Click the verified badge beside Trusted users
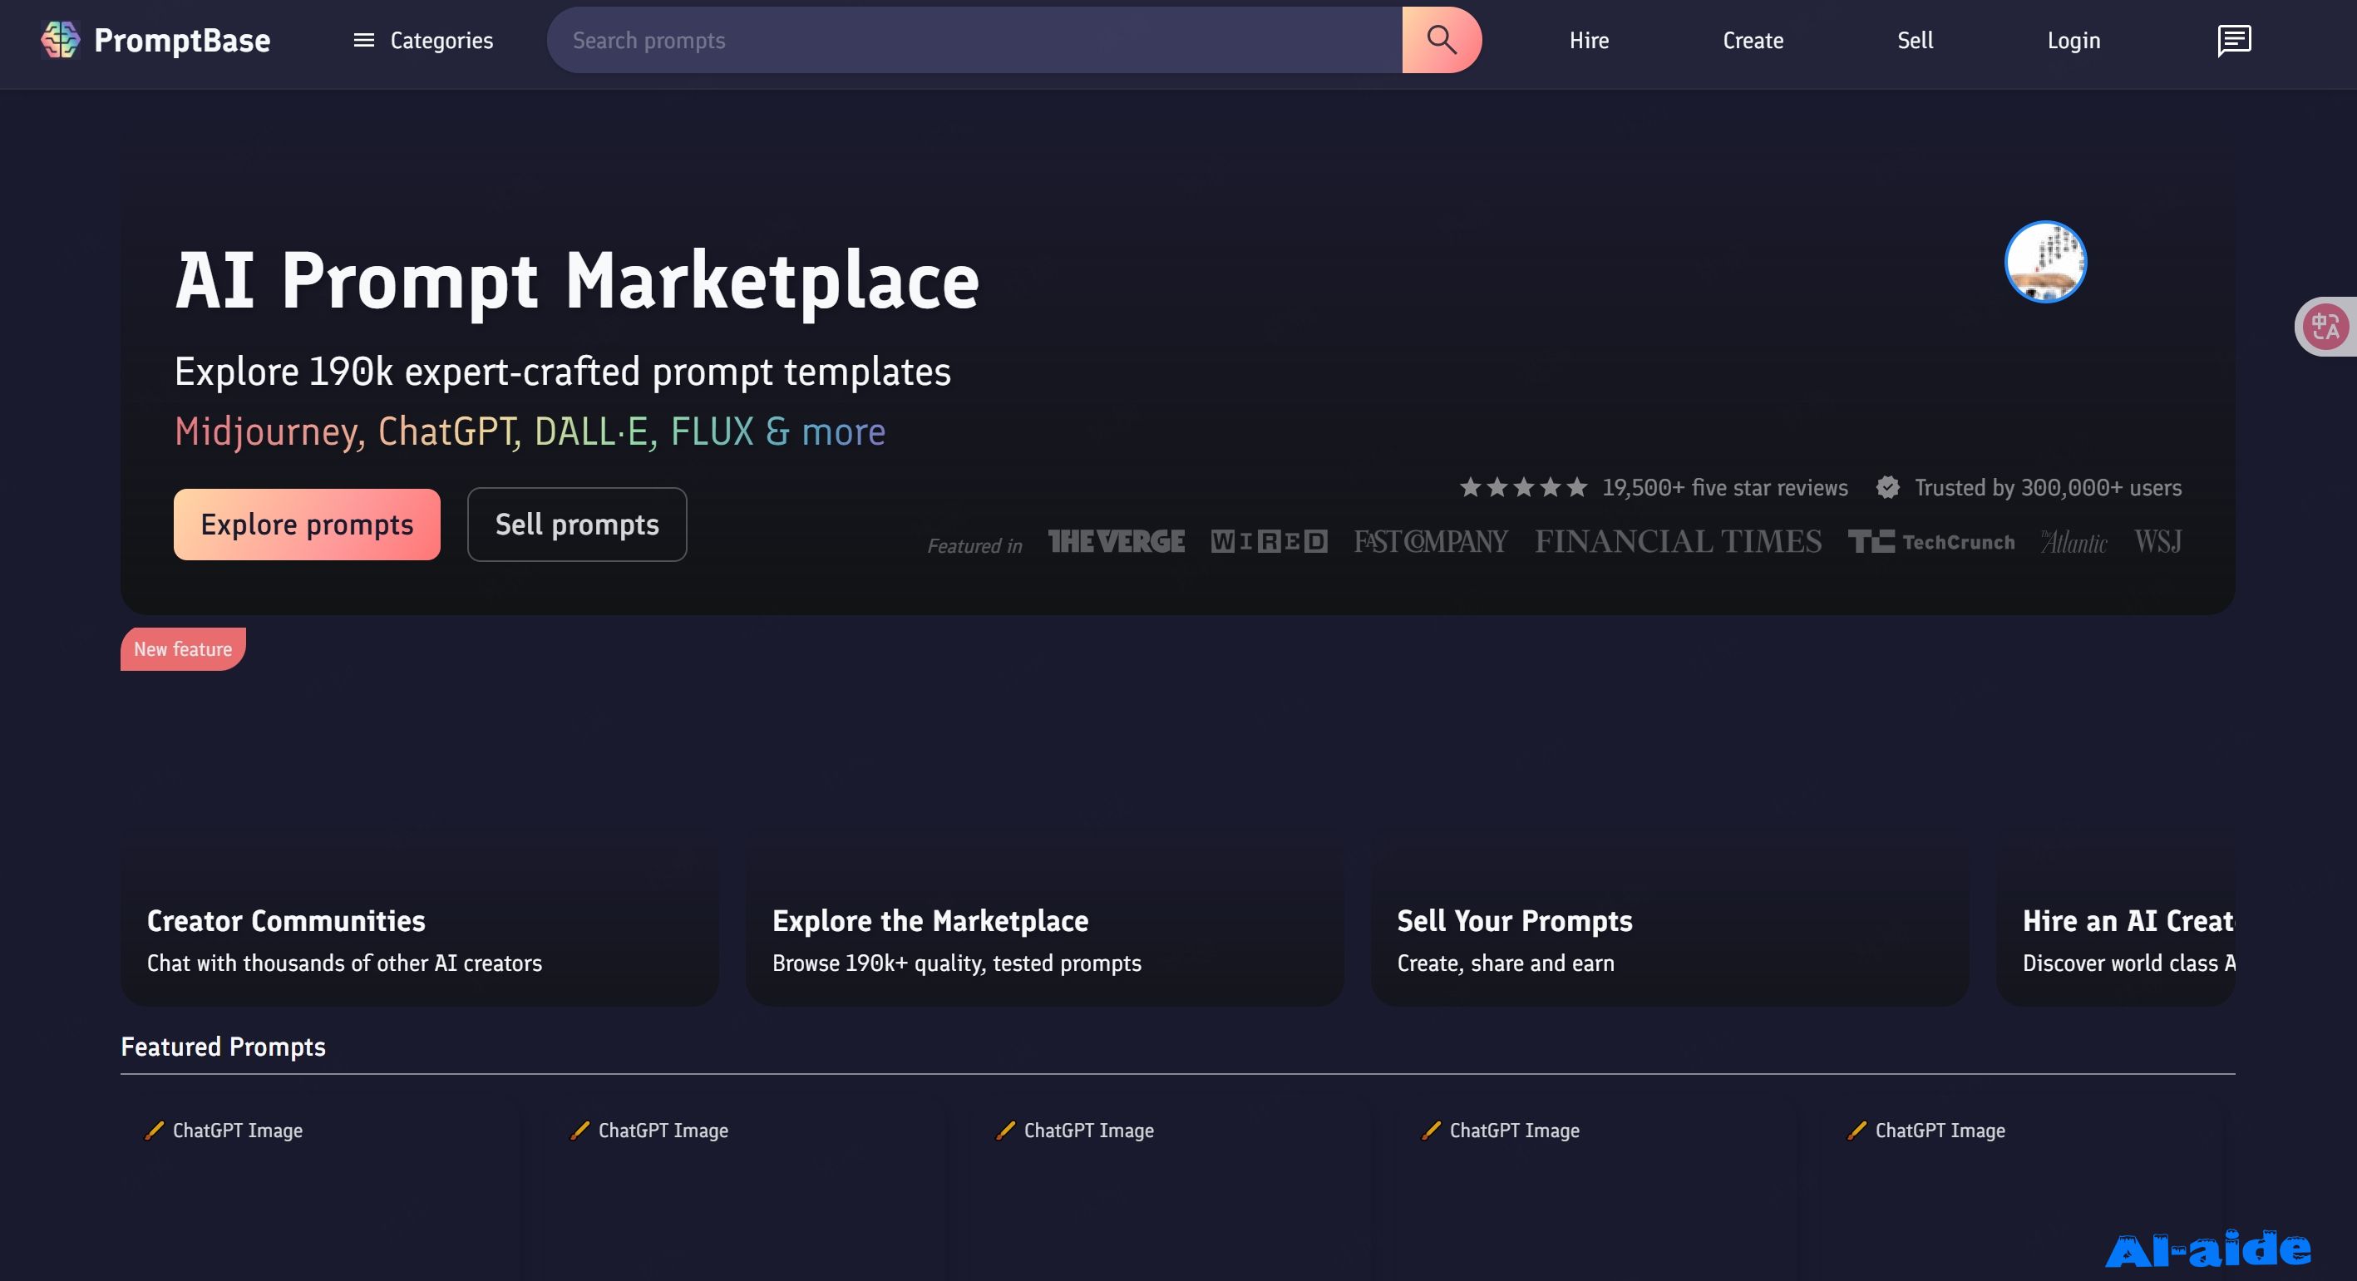The width and height of the screenshot is (2357, 1281). 1886,488
